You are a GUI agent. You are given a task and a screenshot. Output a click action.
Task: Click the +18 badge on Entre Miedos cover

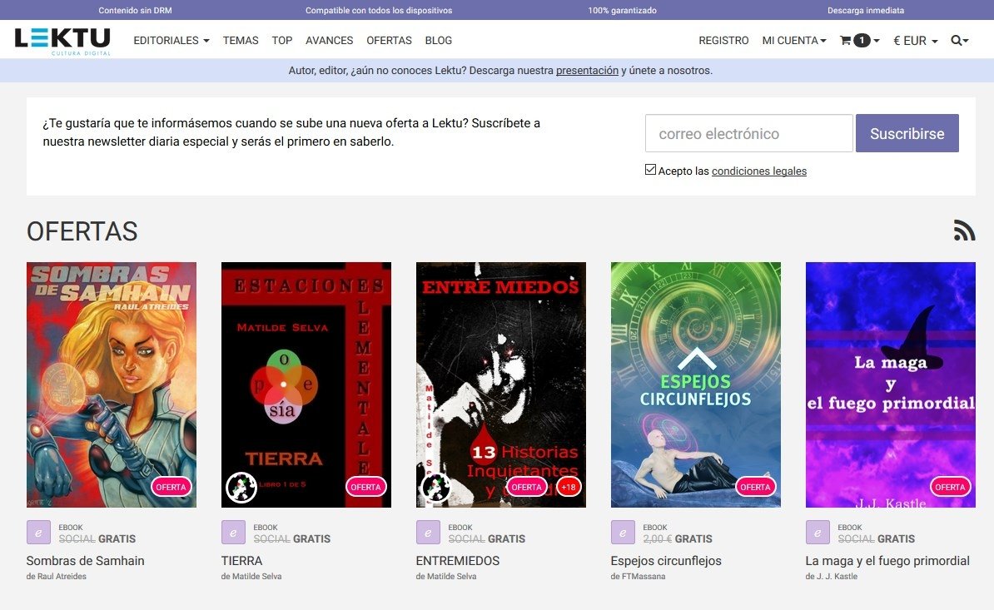pos(569,487)
